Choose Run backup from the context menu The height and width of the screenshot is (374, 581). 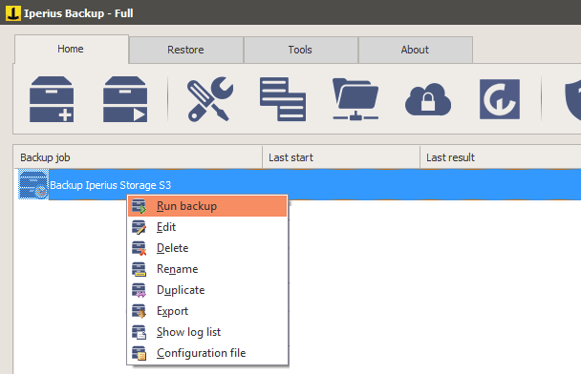[x=207, y=206]
